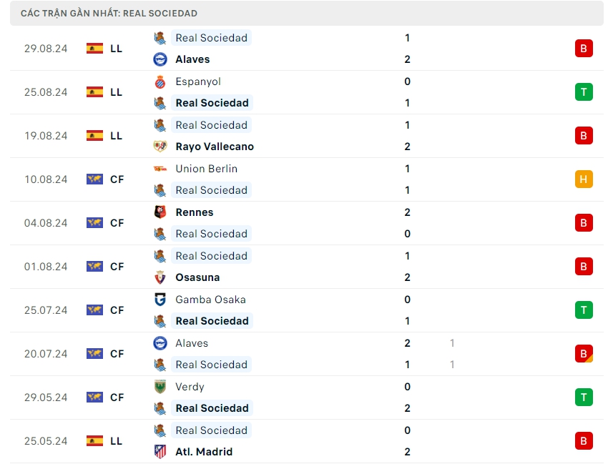Click the Verdy club crest icon

(160, 387)
